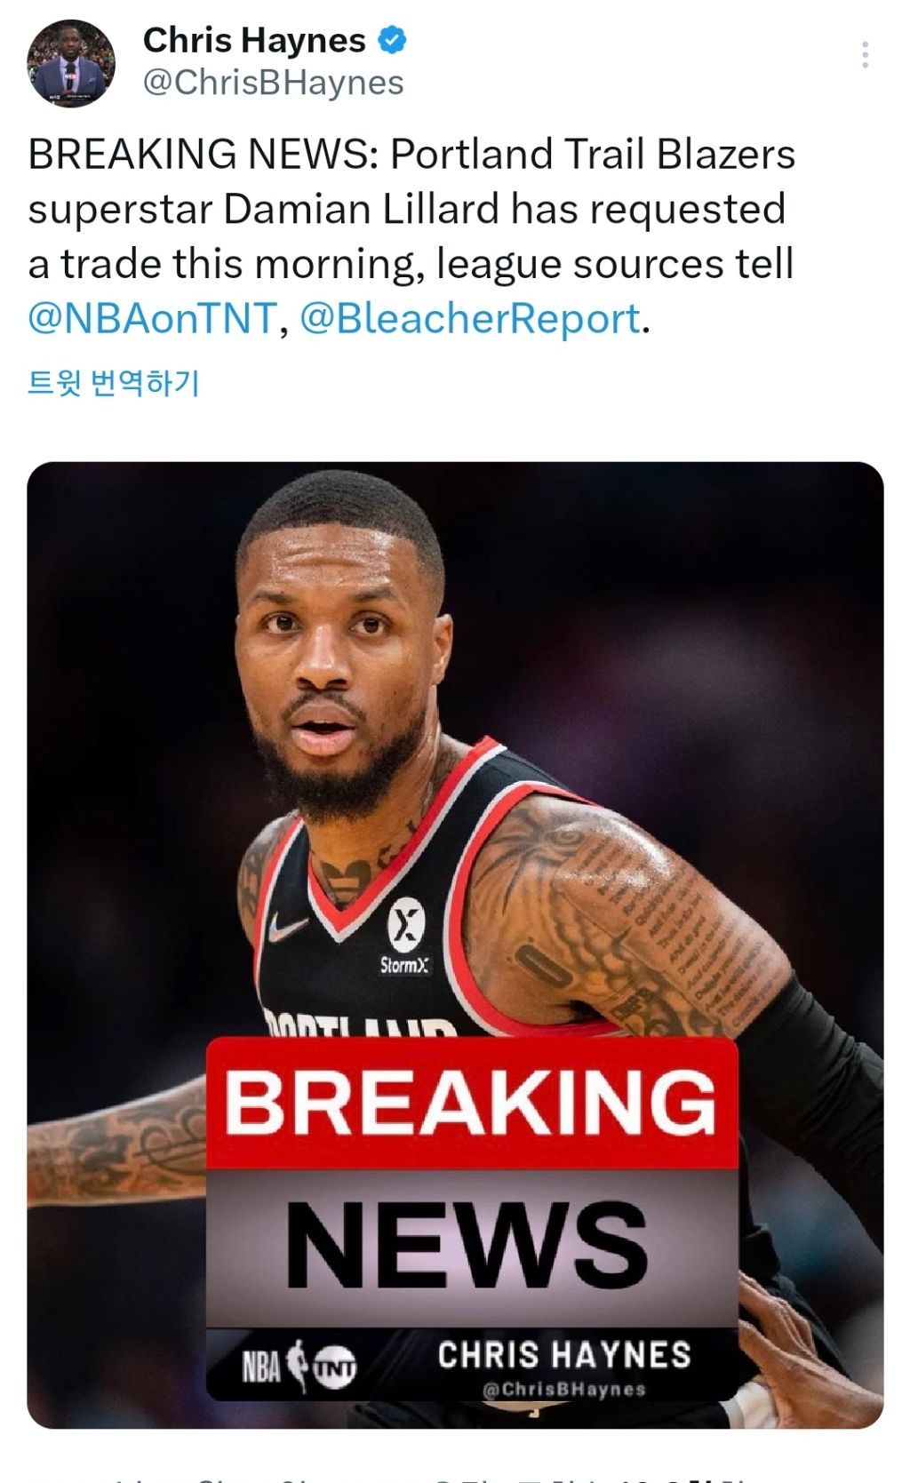The image size is (910, 1483).
Task: Tap 트윗 번역하기 to translate tweet
Action: (x=114, y=383)
